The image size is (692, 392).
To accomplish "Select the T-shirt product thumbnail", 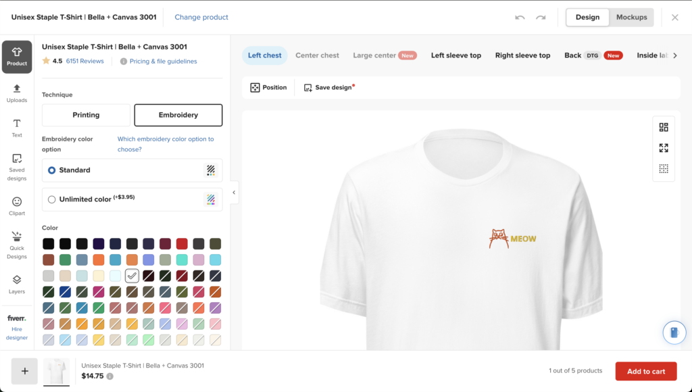I will point(57,371).
